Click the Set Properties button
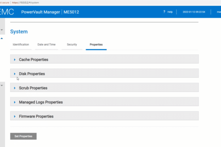The height and width of the screenshot is (147, 221). click(x=23, y=136)
